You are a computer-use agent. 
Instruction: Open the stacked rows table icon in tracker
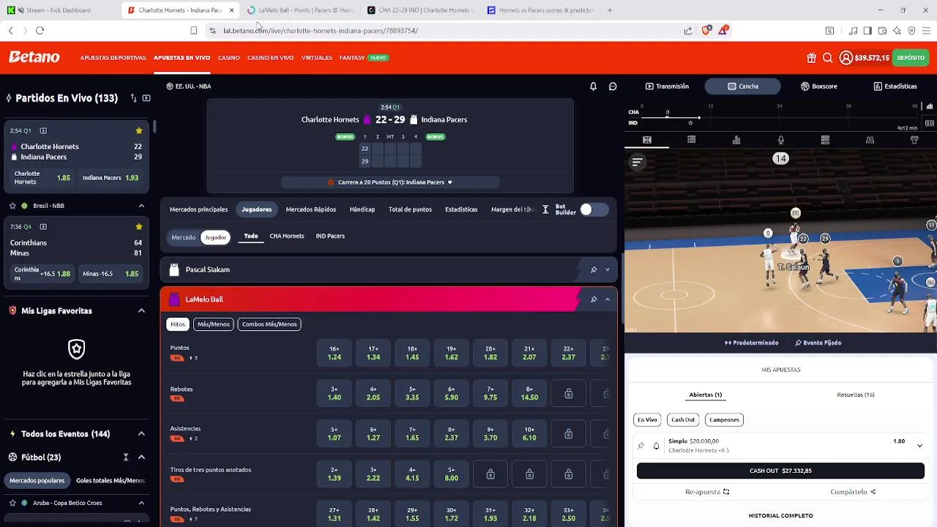(x=825, y=140)
